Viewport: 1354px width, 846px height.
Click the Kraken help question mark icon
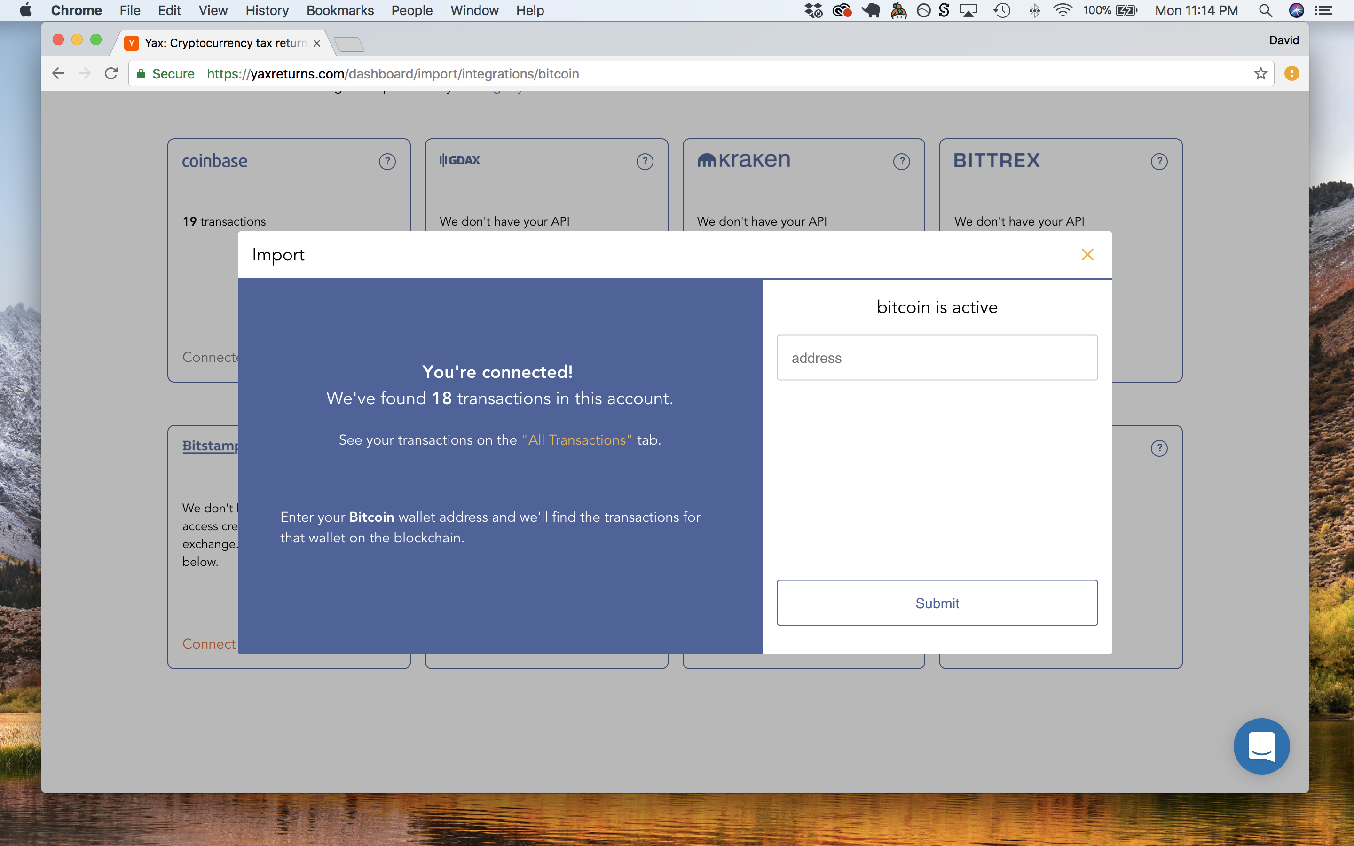click(901, 162)
